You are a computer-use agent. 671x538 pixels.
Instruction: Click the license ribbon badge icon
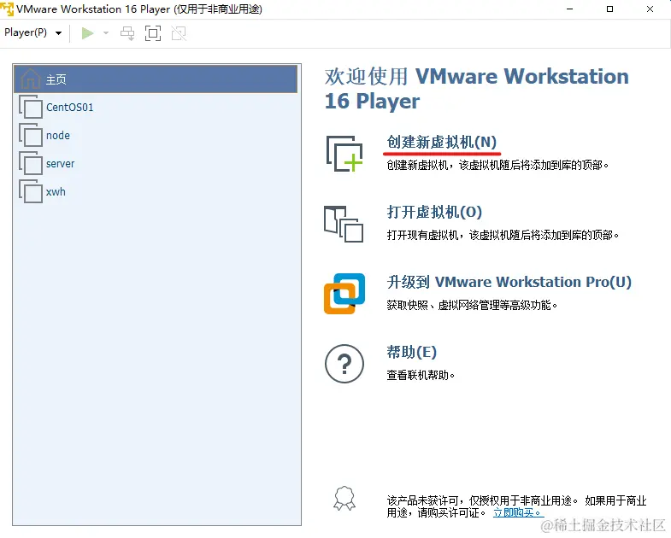[344, 498]
